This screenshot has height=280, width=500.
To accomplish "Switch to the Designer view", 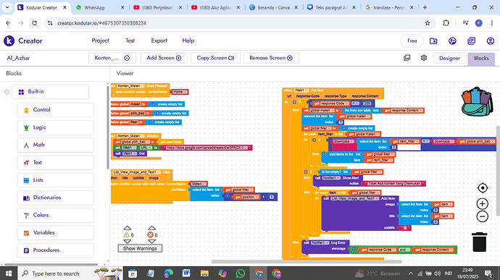I will (449, 59).
